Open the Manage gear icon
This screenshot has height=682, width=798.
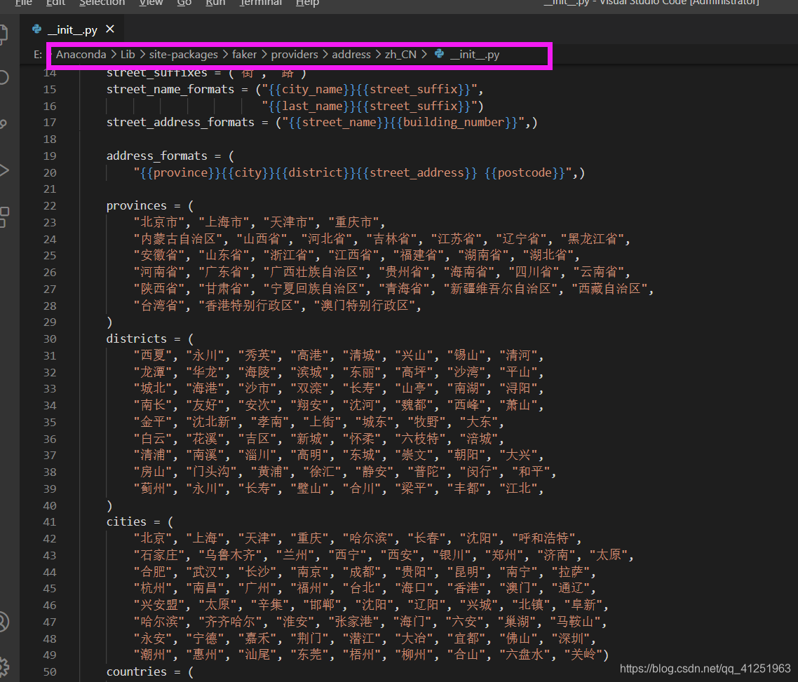point(3,667)
